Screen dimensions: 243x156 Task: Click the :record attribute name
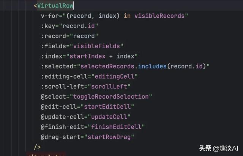(x=54, y=36)
